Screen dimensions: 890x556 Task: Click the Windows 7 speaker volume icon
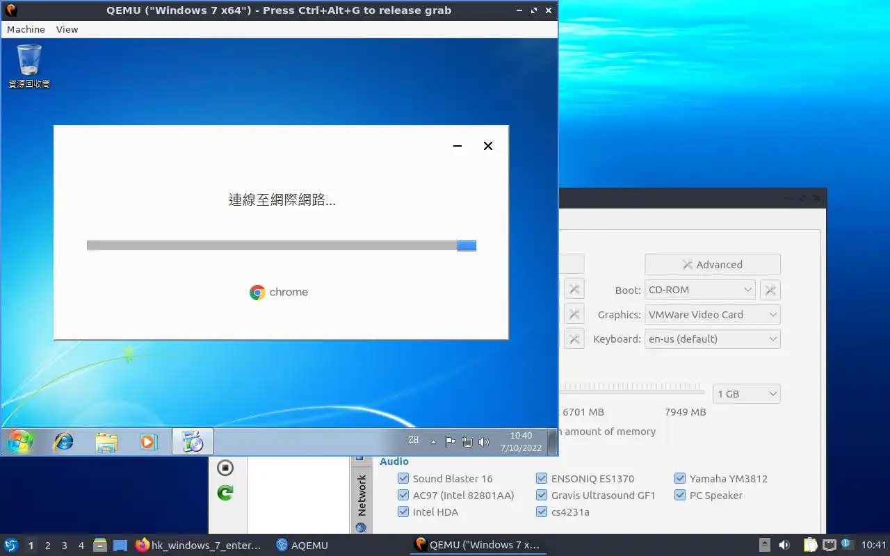[484, 441]
